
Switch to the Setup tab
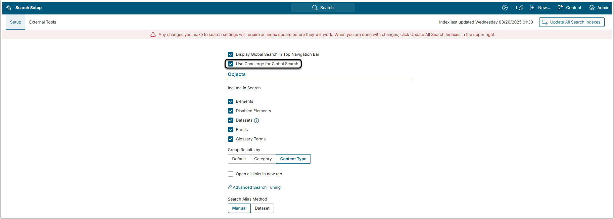pos(15,22)
